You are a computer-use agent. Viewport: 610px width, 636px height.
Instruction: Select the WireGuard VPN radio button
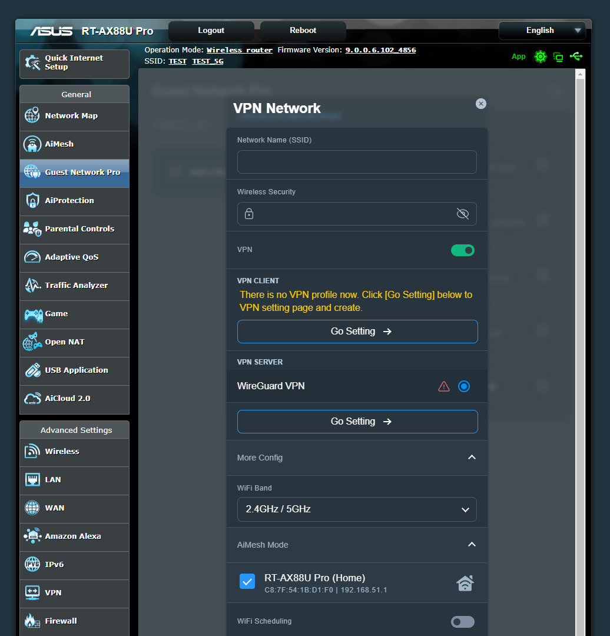tap(463, 386)
